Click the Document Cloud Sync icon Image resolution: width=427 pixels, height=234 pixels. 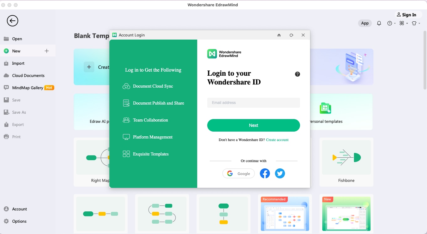[126, 86]
